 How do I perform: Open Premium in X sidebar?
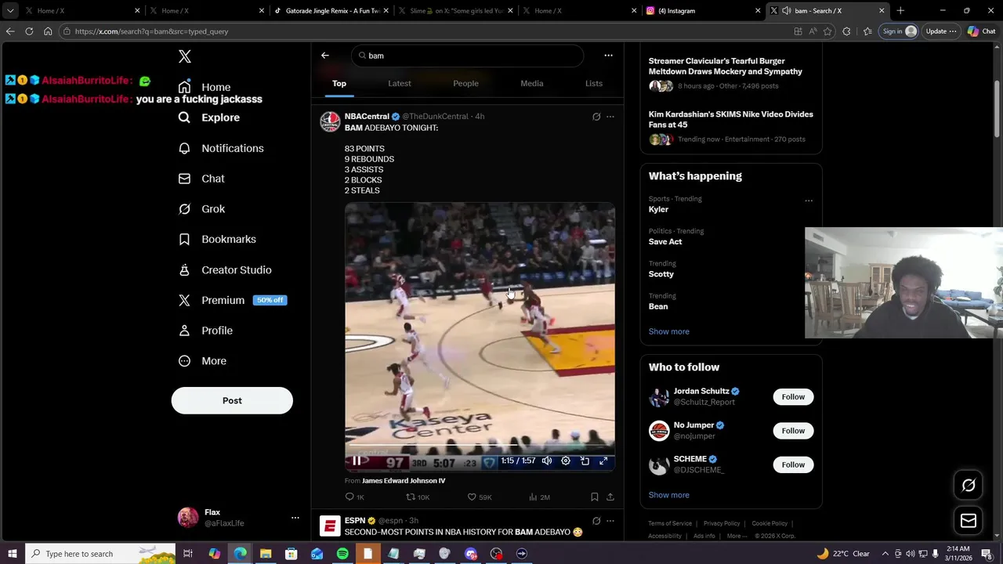232,300
